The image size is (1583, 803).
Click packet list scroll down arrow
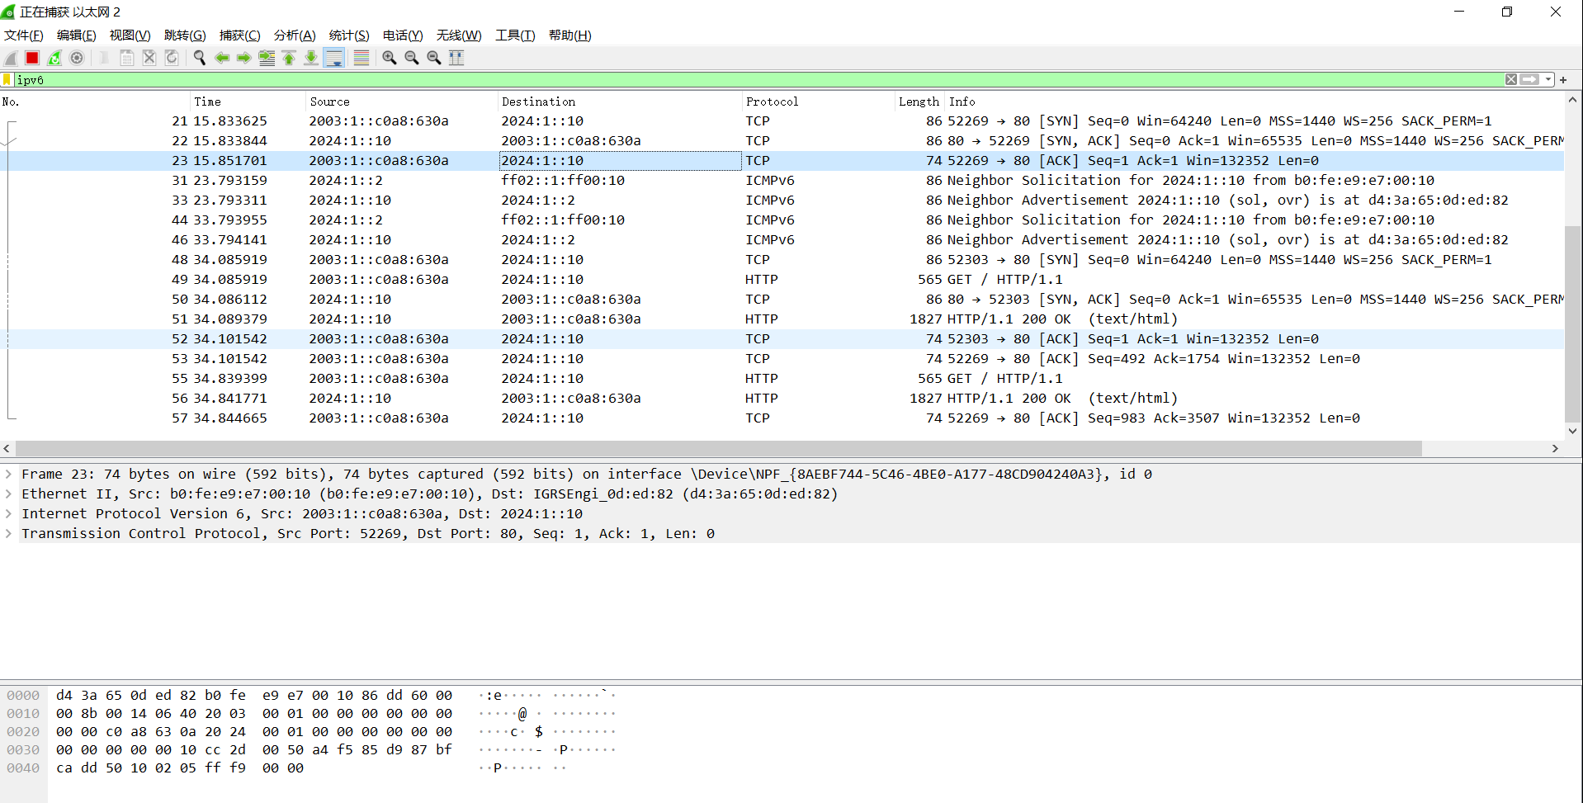[x=1572, y=431]
